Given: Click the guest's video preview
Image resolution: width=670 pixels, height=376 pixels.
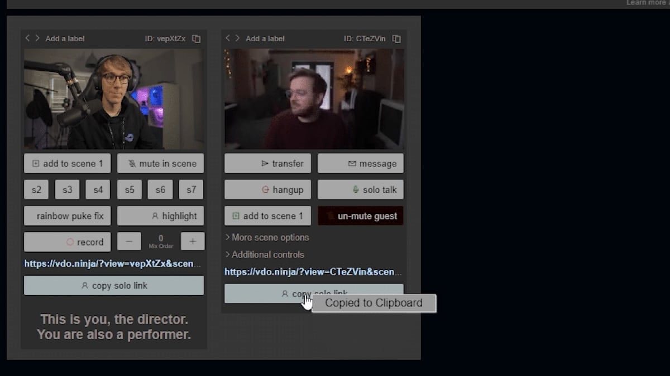Looking at the screenshot, I should pos(314,99).
